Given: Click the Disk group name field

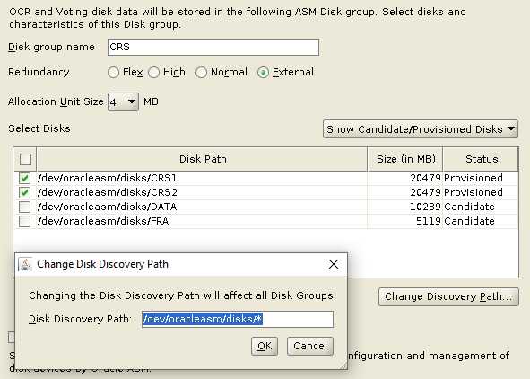Looking at the screenshot, I should pyautogui.click(x=213, y=47).
